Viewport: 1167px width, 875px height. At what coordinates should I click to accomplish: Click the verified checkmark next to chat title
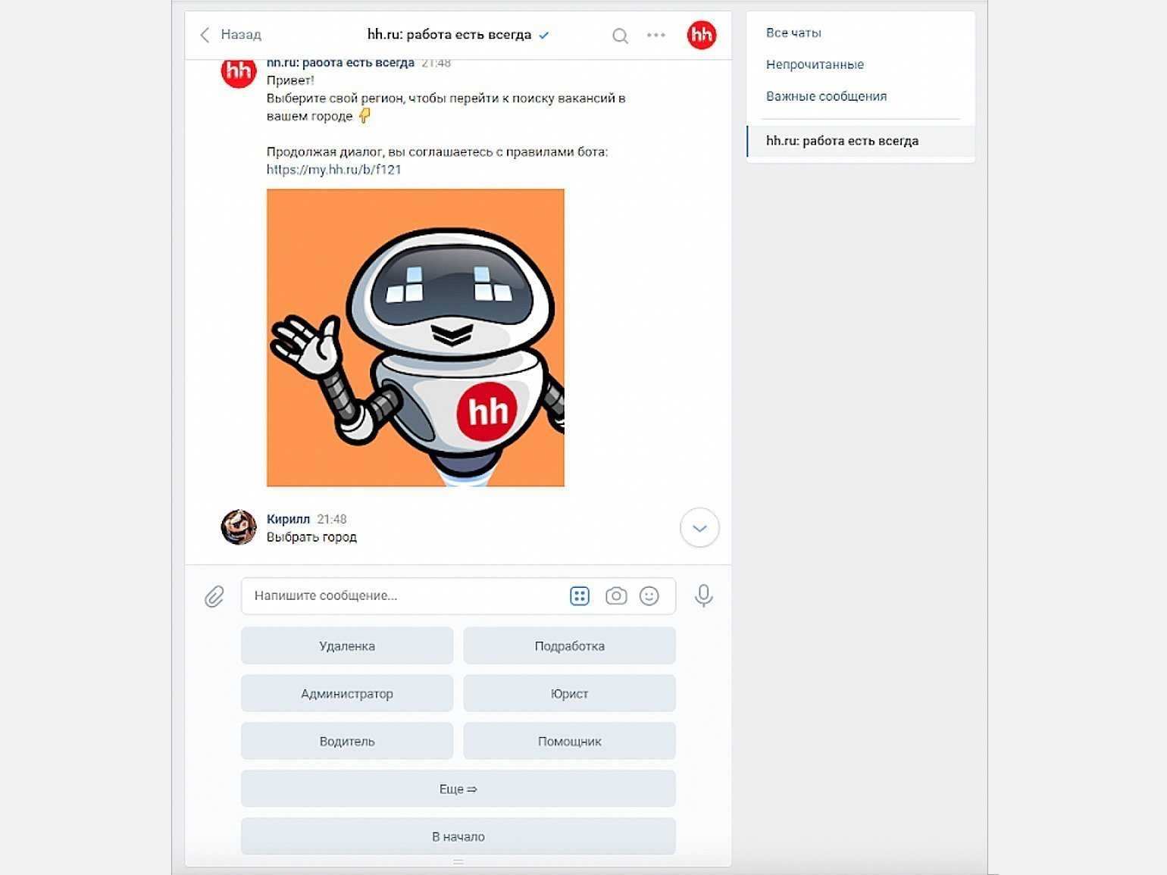[543, 35]
